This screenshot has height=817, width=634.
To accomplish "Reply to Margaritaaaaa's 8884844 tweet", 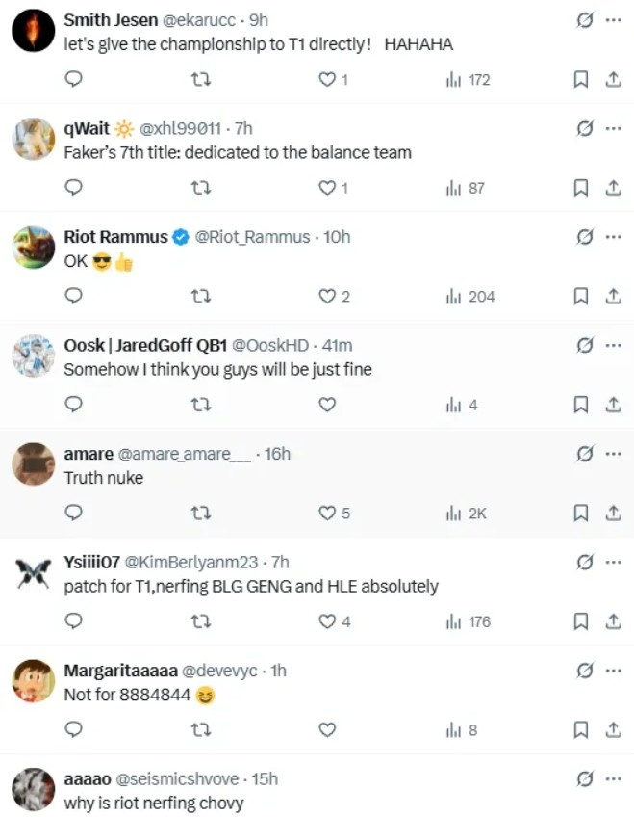I will point(73,729).
